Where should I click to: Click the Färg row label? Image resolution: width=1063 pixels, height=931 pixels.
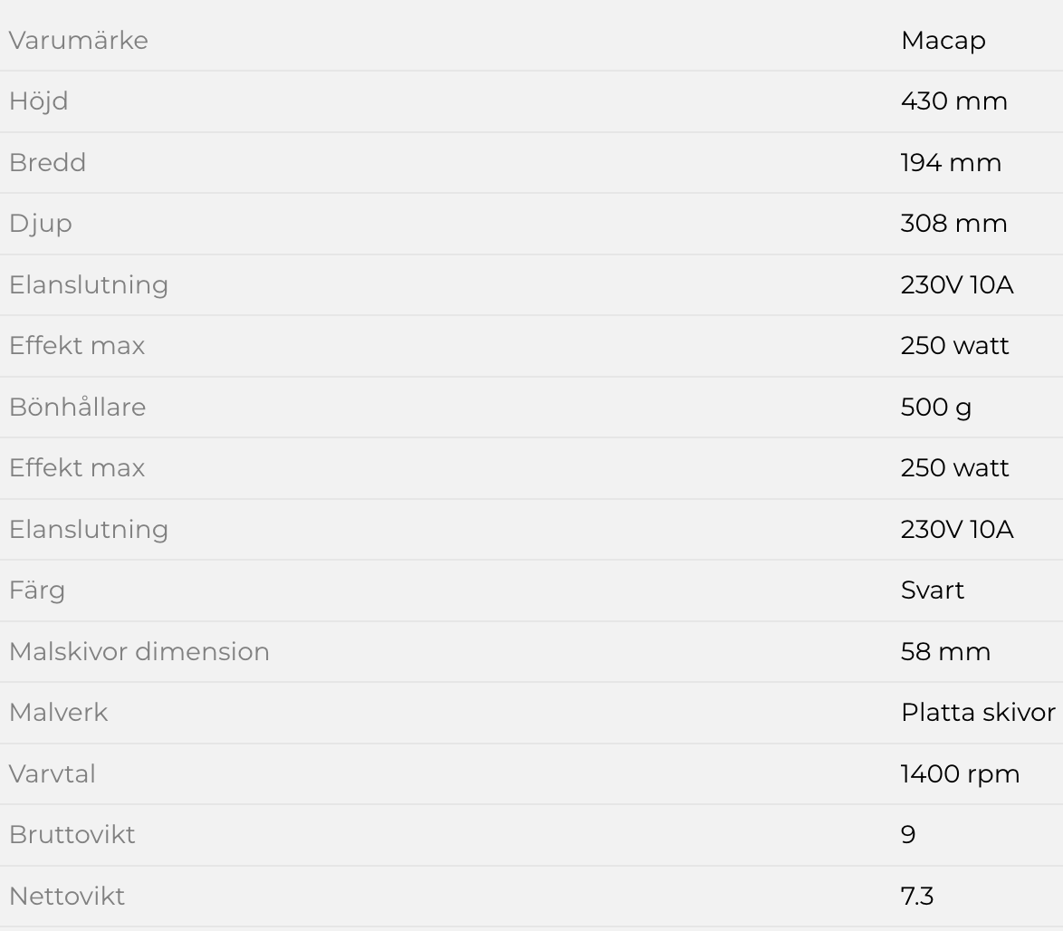[x=37, y=590]
